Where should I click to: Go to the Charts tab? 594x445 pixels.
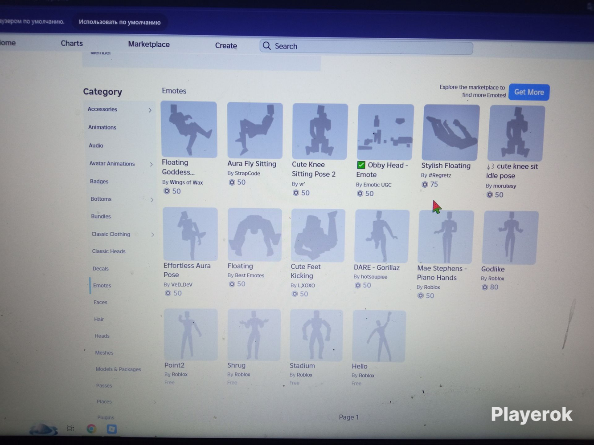click(72, 43)
